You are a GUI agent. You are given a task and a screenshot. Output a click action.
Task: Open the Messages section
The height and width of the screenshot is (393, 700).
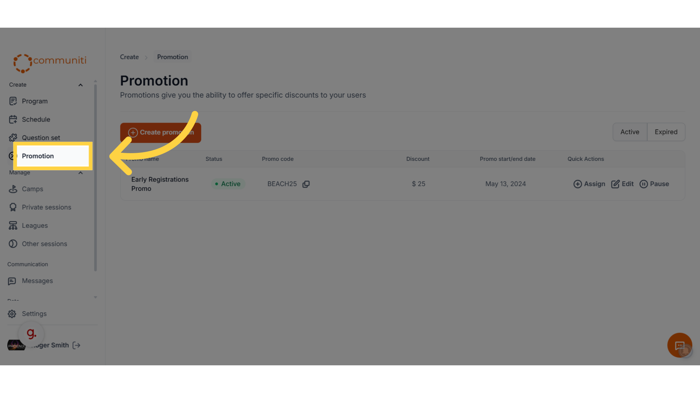37,281
